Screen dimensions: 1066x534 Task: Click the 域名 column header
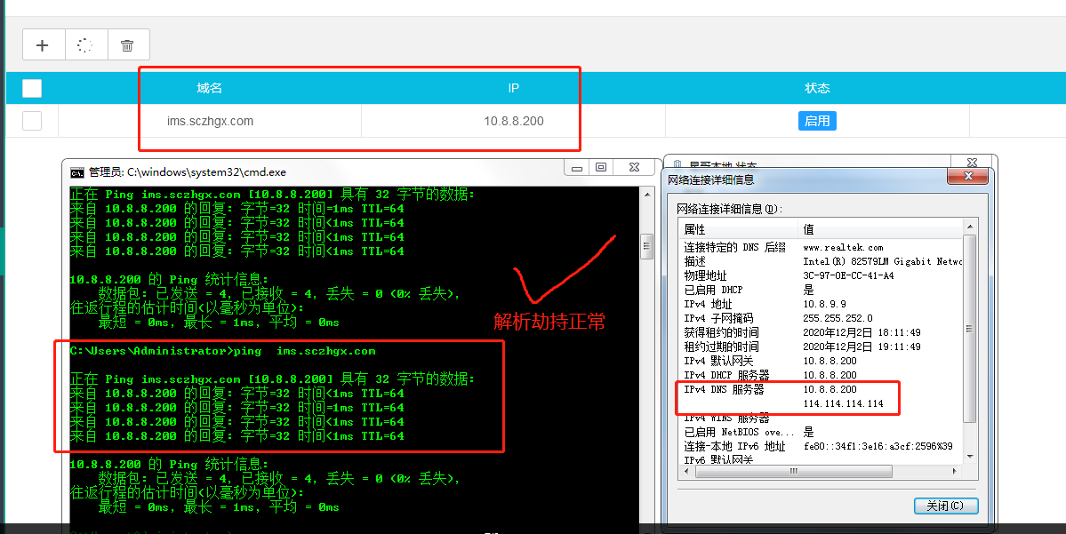209,88
